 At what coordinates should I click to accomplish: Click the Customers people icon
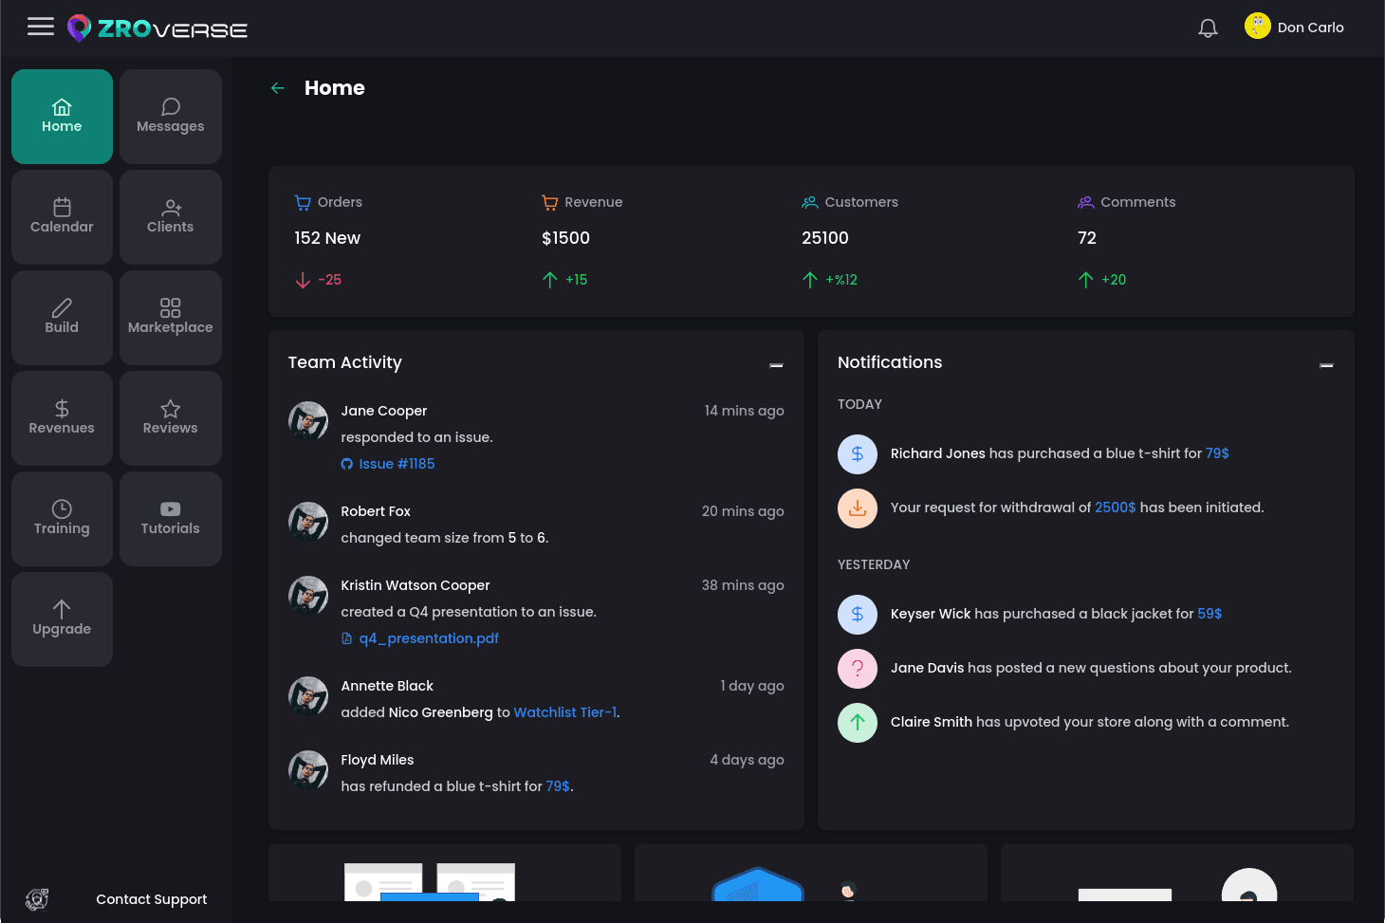pos(809,202)
